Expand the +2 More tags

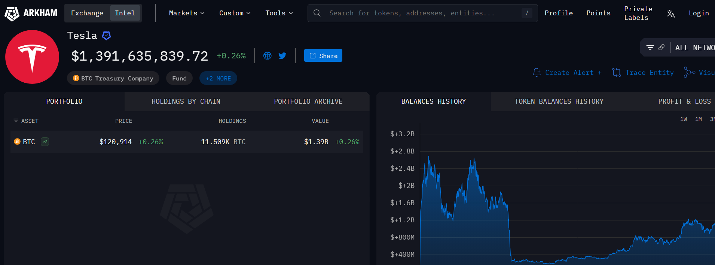[x=218, y=78]
